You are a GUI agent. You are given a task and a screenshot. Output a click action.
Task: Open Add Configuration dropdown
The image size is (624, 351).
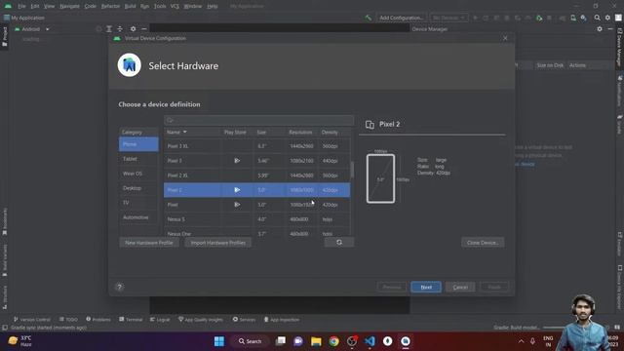click(401, 18)
